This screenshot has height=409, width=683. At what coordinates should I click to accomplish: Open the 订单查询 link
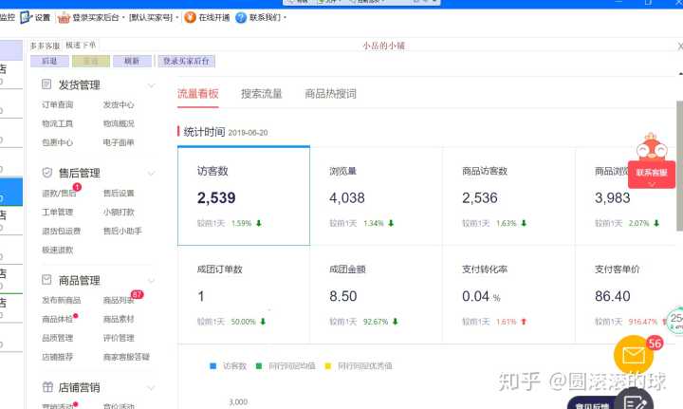tap(58, 105)
